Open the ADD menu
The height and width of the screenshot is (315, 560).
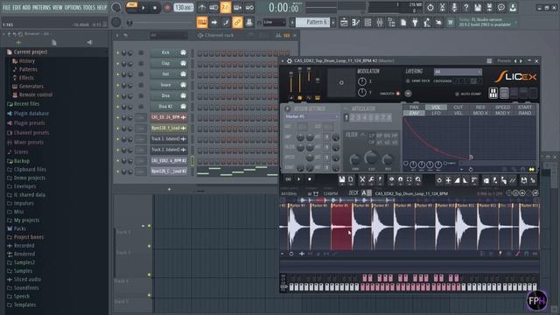tap(26, 8)
